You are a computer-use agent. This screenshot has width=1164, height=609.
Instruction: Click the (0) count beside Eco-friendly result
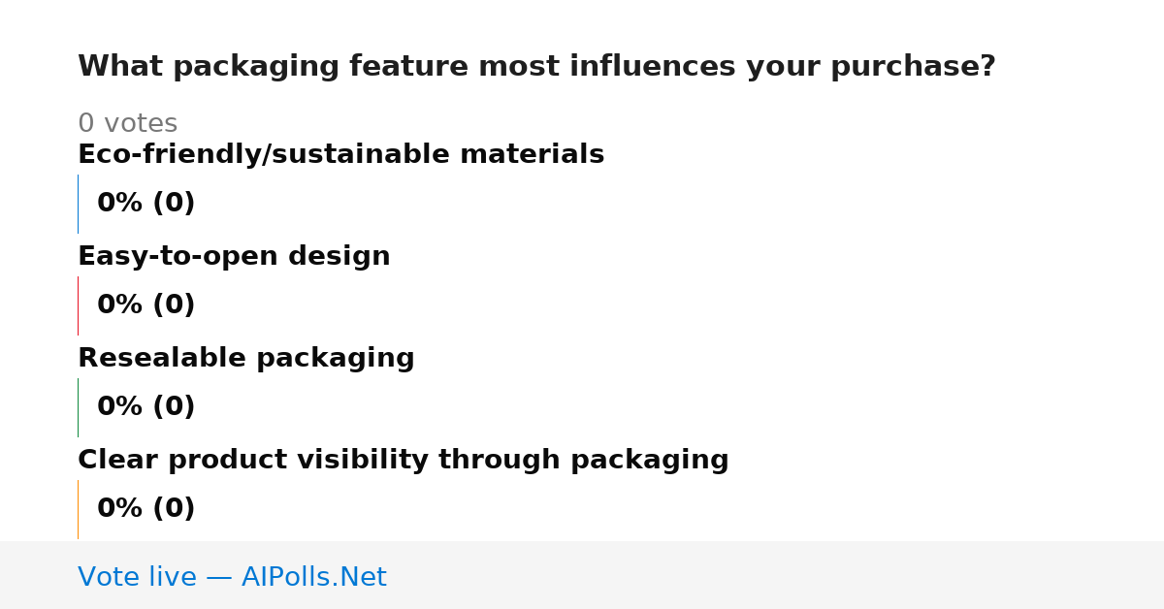coord(174,204)
